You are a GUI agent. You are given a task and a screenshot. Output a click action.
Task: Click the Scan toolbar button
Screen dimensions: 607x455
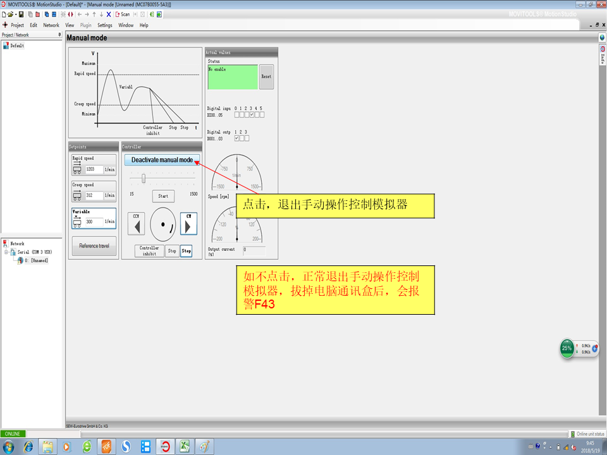pyautogui.click(x=123, y=14)
